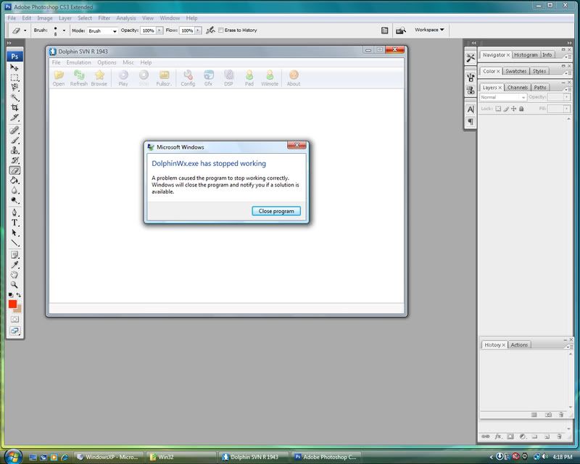Screen dimensions: 580x464
Task: Click the Flow value field
Action: [x=187, y=30]
